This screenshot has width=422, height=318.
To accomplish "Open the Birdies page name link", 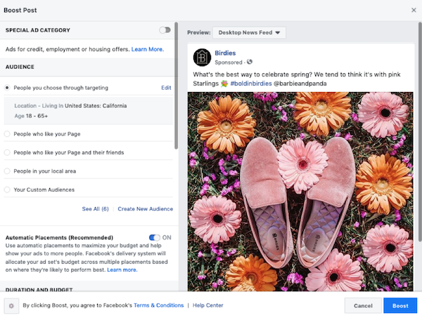I will pyautogui.click(x=225, y=53).
